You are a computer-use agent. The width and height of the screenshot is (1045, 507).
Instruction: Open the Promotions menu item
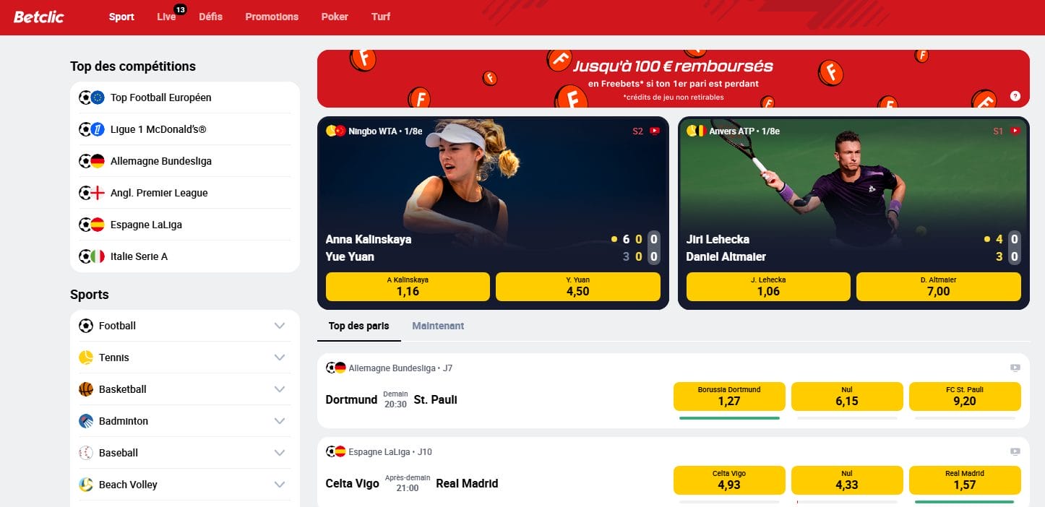[x=272, y=17]
